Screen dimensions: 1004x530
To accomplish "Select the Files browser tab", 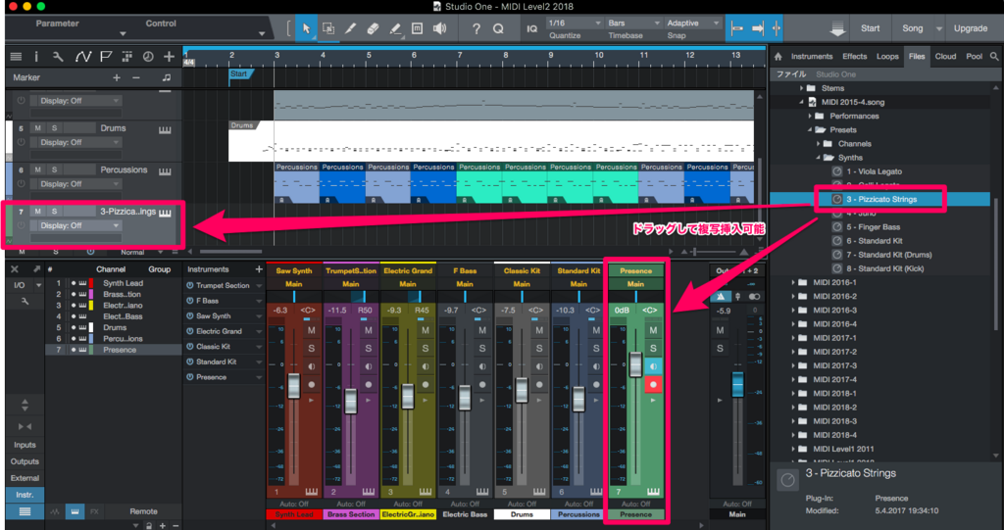I will pos(917,56).
